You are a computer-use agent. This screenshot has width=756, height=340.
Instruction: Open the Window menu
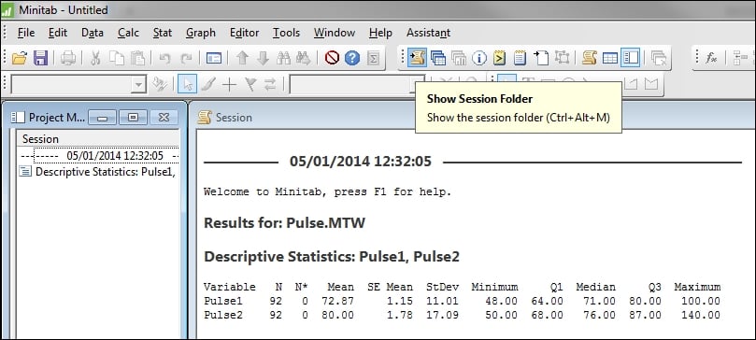tap(335, 33)
